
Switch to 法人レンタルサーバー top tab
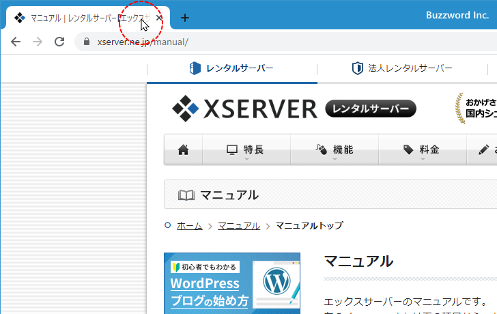tap(402, 68)
